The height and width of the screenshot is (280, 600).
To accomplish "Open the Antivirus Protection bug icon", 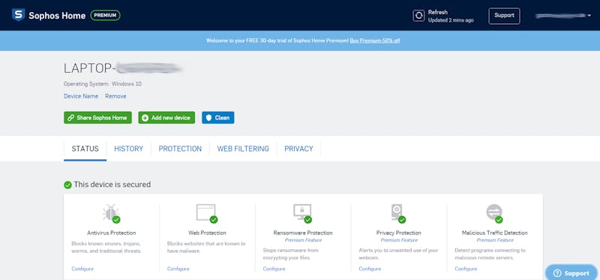I will (x=111, y=213).
